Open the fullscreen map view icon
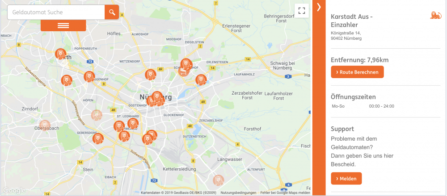The height and width of the screenshot is (196, 447). 302,11
